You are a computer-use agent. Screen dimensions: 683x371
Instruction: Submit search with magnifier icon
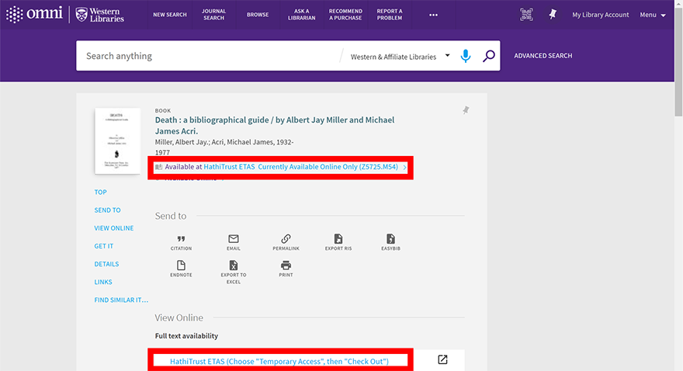[489, 56]
